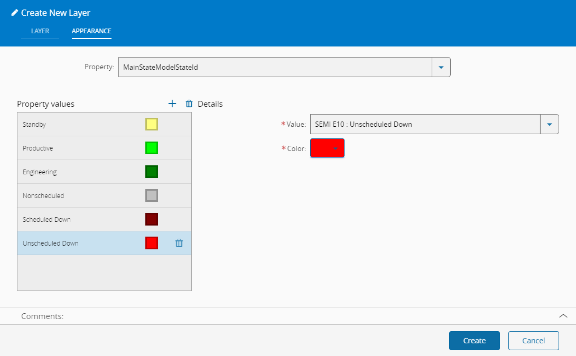Click the trash icon beside Details header
The image size is (576, 356).
pos(189,104)
